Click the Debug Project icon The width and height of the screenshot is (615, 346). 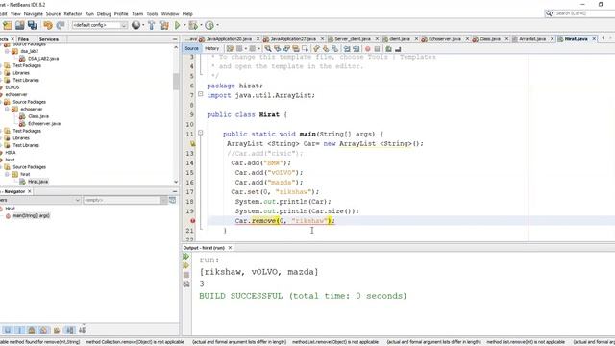[192, 26]
